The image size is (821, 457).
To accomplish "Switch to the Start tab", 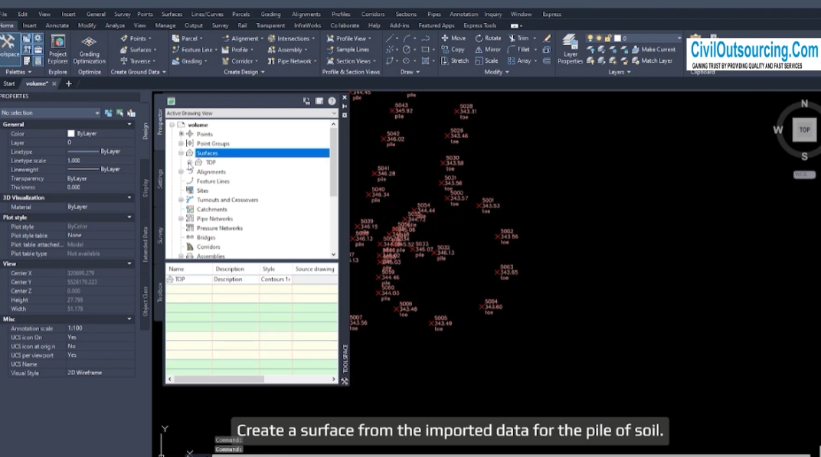I will click(x=9, y=83).
